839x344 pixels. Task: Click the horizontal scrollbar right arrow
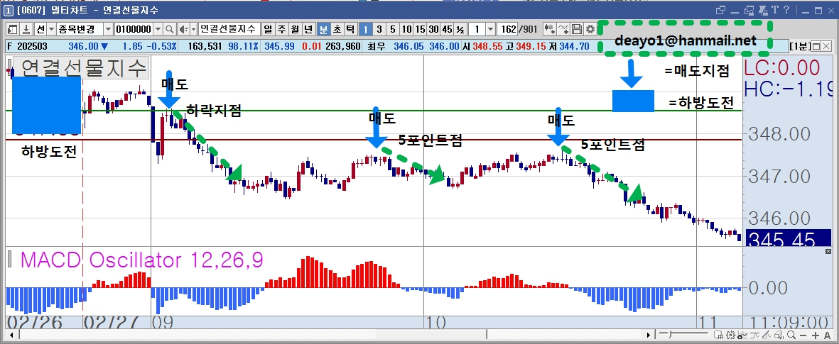(649, 335)
